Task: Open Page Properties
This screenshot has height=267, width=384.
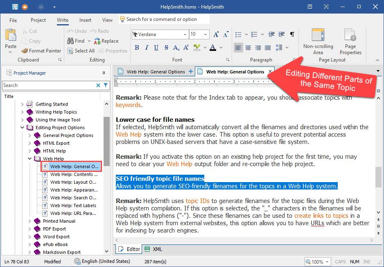Action: coord(350,42)
